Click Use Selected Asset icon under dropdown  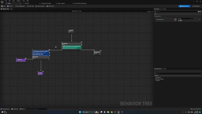click(x=179, y=20)
